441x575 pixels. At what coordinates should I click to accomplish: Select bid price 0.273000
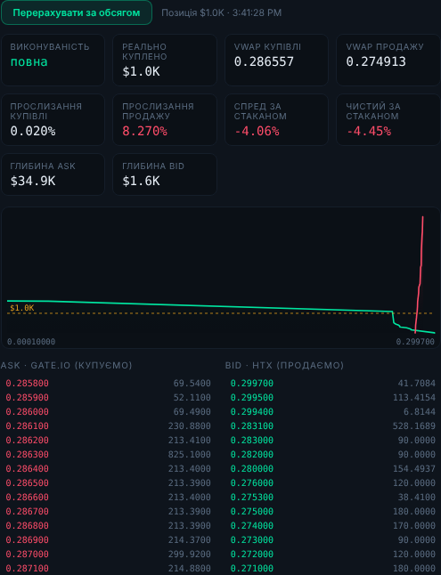(252, 539)
